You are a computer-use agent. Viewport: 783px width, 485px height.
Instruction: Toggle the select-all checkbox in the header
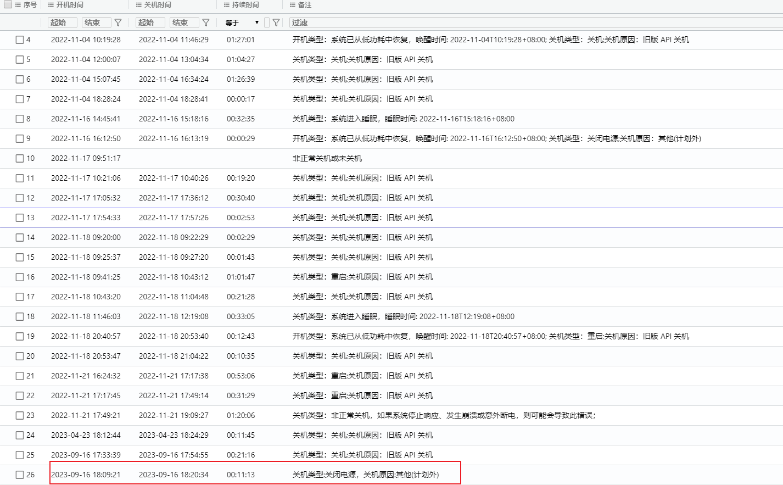pos(8,4)
